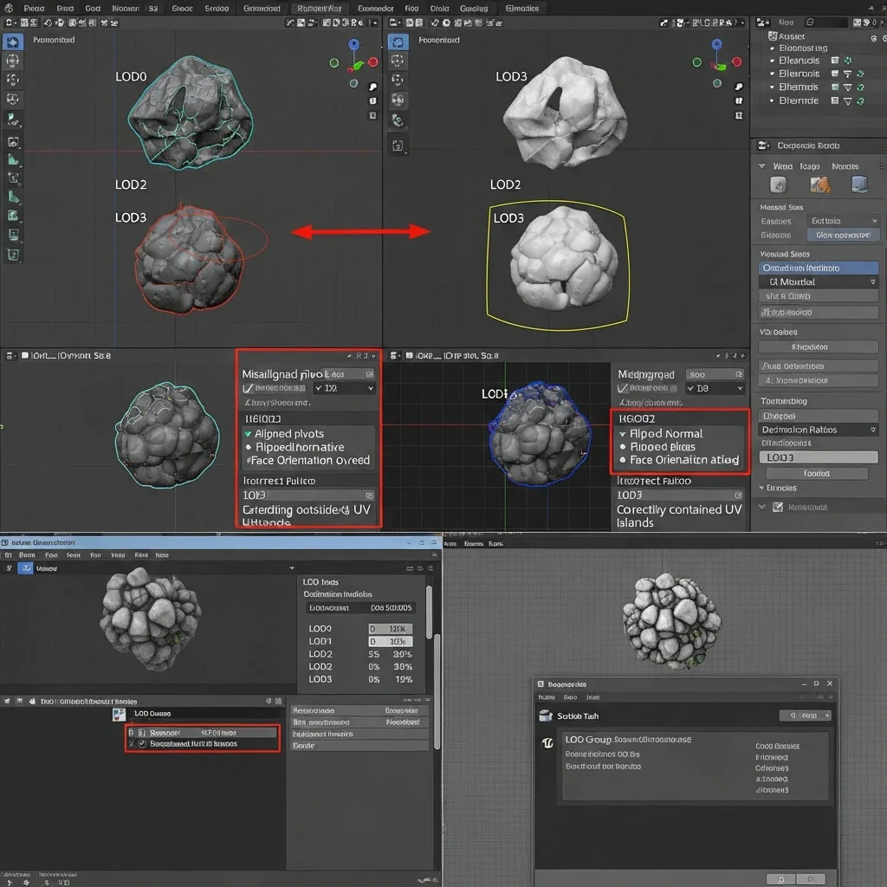
Task: Click the Unreal logo beside LOD Group
Action: (x=547, y=742)
